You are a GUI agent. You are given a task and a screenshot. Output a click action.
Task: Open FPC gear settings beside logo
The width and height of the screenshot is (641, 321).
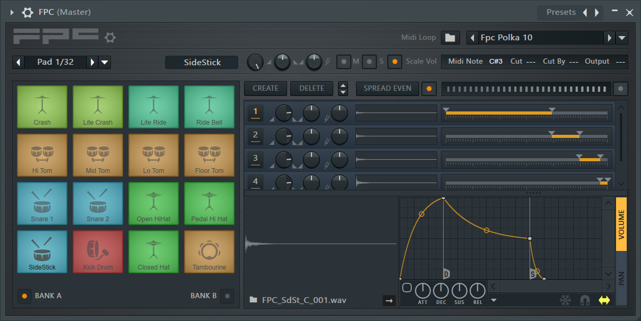click(110, 37)
